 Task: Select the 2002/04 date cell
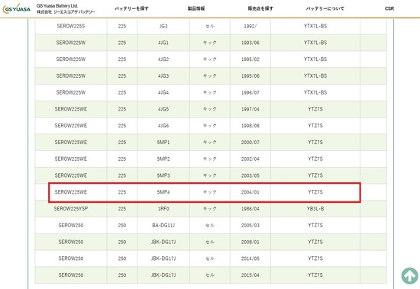[250, 159]
